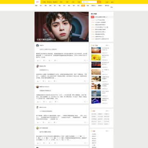Click the thumbs-down icon on second post
The image size is (148, 148).
(44, 81)
